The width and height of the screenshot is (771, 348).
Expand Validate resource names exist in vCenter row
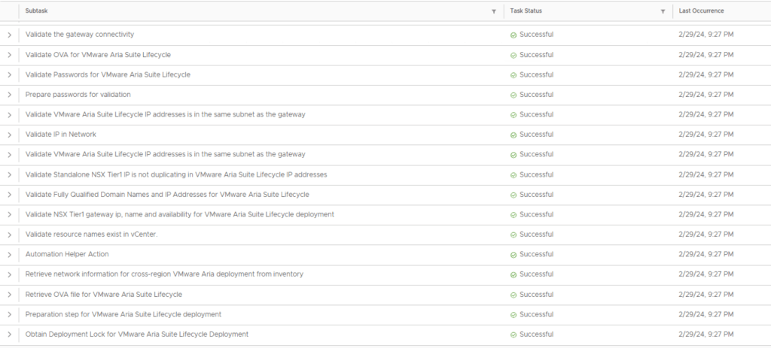(9, 235)
